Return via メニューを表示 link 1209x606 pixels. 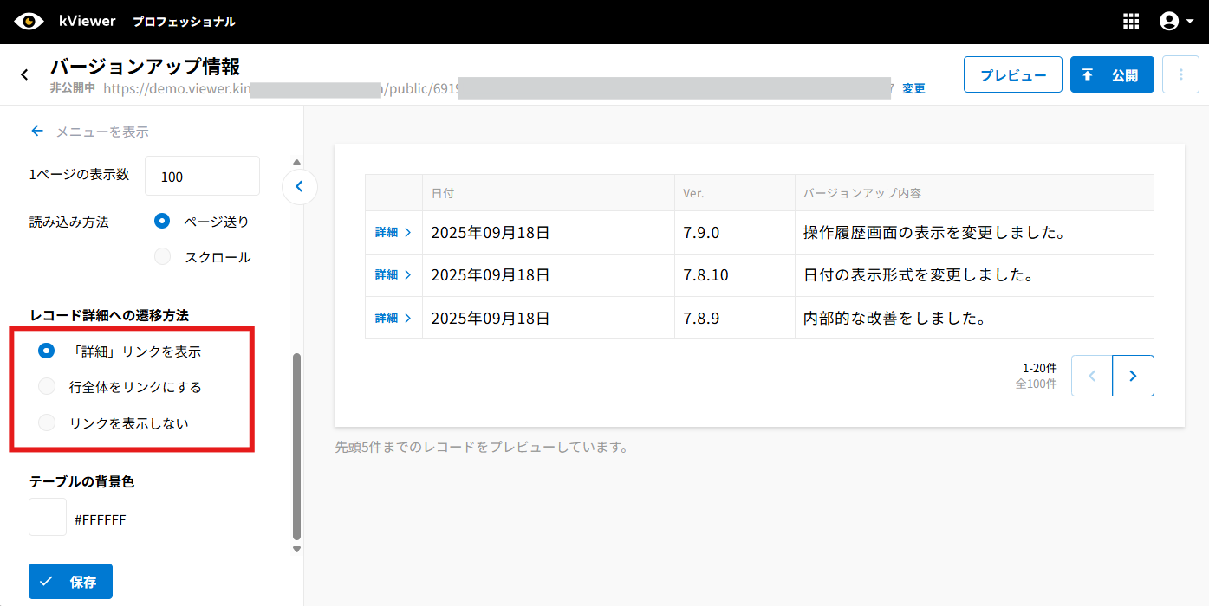(90, 132)
